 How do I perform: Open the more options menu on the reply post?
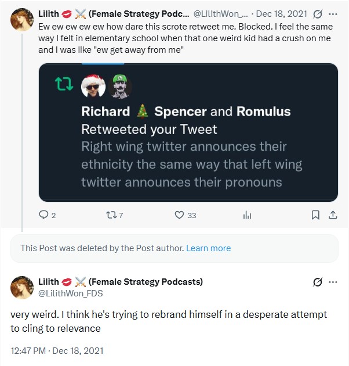(333, 282)
